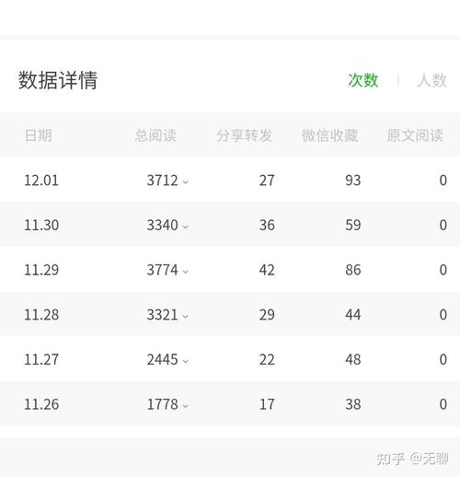
Task: Expand the chevron next to 2445
Action: [185, 361]
